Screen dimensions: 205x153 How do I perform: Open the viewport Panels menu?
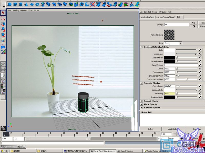point(36,10)
